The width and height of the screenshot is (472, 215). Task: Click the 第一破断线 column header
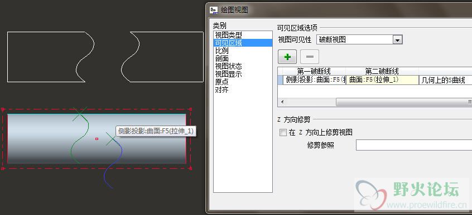coord(314,71)
